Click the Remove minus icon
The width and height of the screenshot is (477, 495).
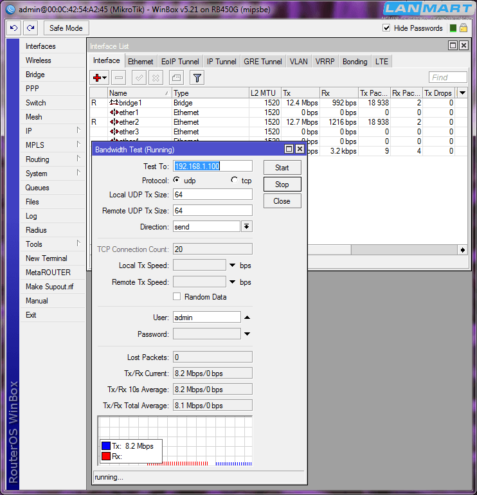[x=119, y=78]
